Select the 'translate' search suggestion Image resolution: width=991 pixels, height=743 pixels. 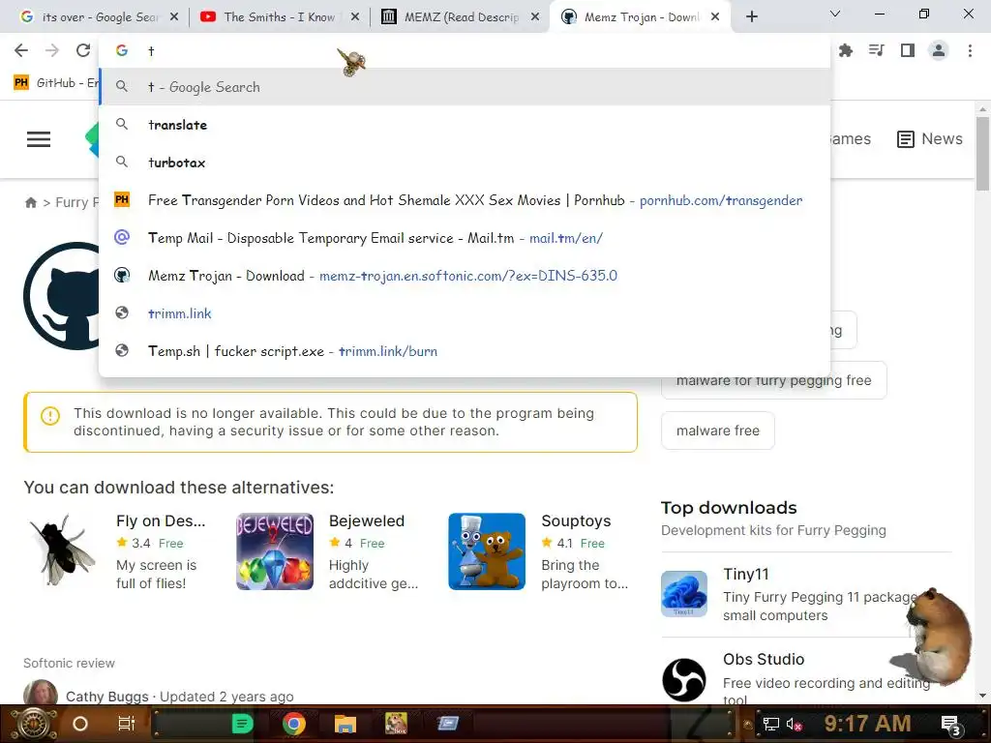tap(465, 125)
